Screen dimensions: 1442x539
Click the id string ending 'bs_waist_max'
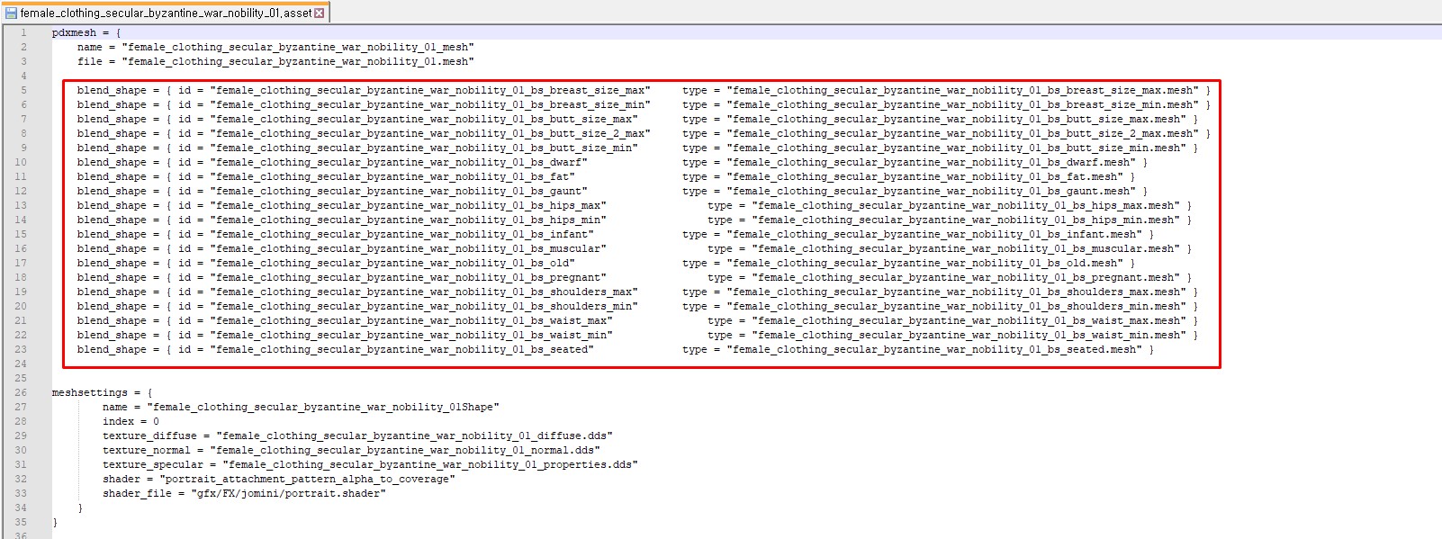[x=411, y=320]
